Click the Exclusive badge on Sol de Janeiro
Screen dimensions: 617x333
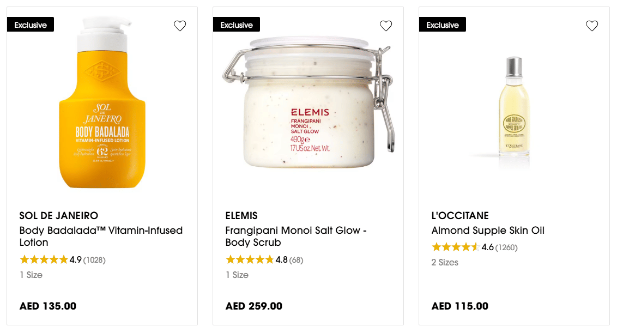coord(31,25)
